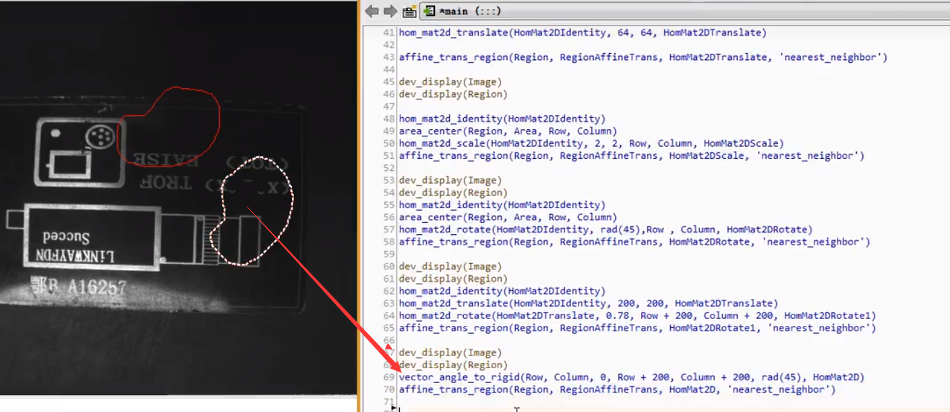Select hom_mat2d_identity on line 55
This screenshot has width=950, height=412.
tap(502, 205)
